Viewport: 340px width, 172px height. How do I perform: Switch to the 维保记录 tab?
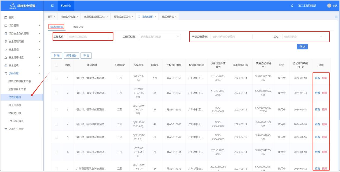(x=78, y=27)
